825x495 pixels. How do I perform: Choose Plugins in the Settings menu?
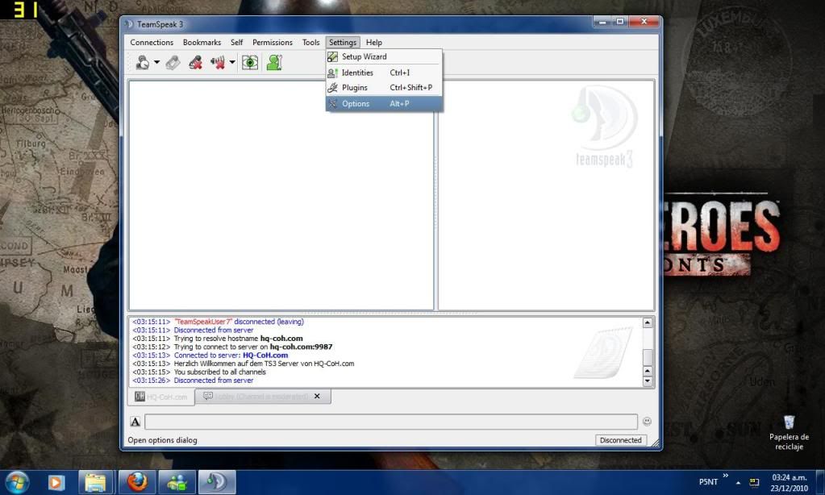384,87
